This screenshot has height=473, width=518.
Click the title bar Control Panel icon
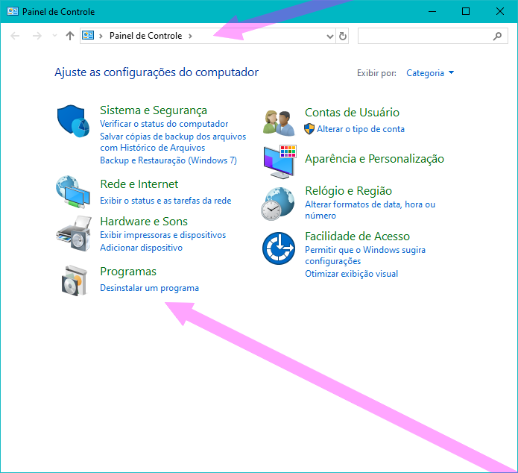pos(13,12)
